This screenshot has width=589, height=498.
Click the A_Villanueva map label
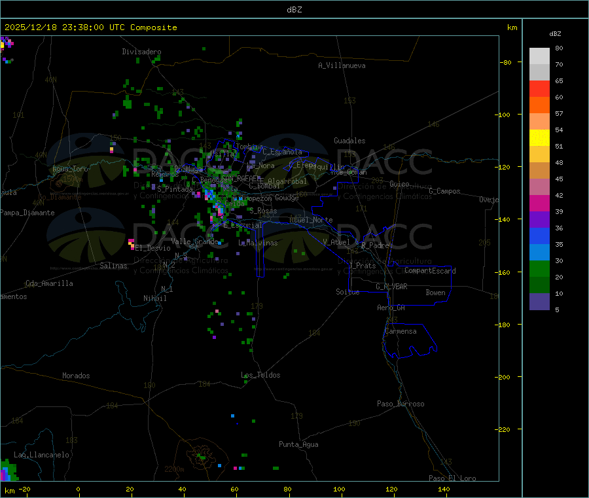[x=342, y=65]
